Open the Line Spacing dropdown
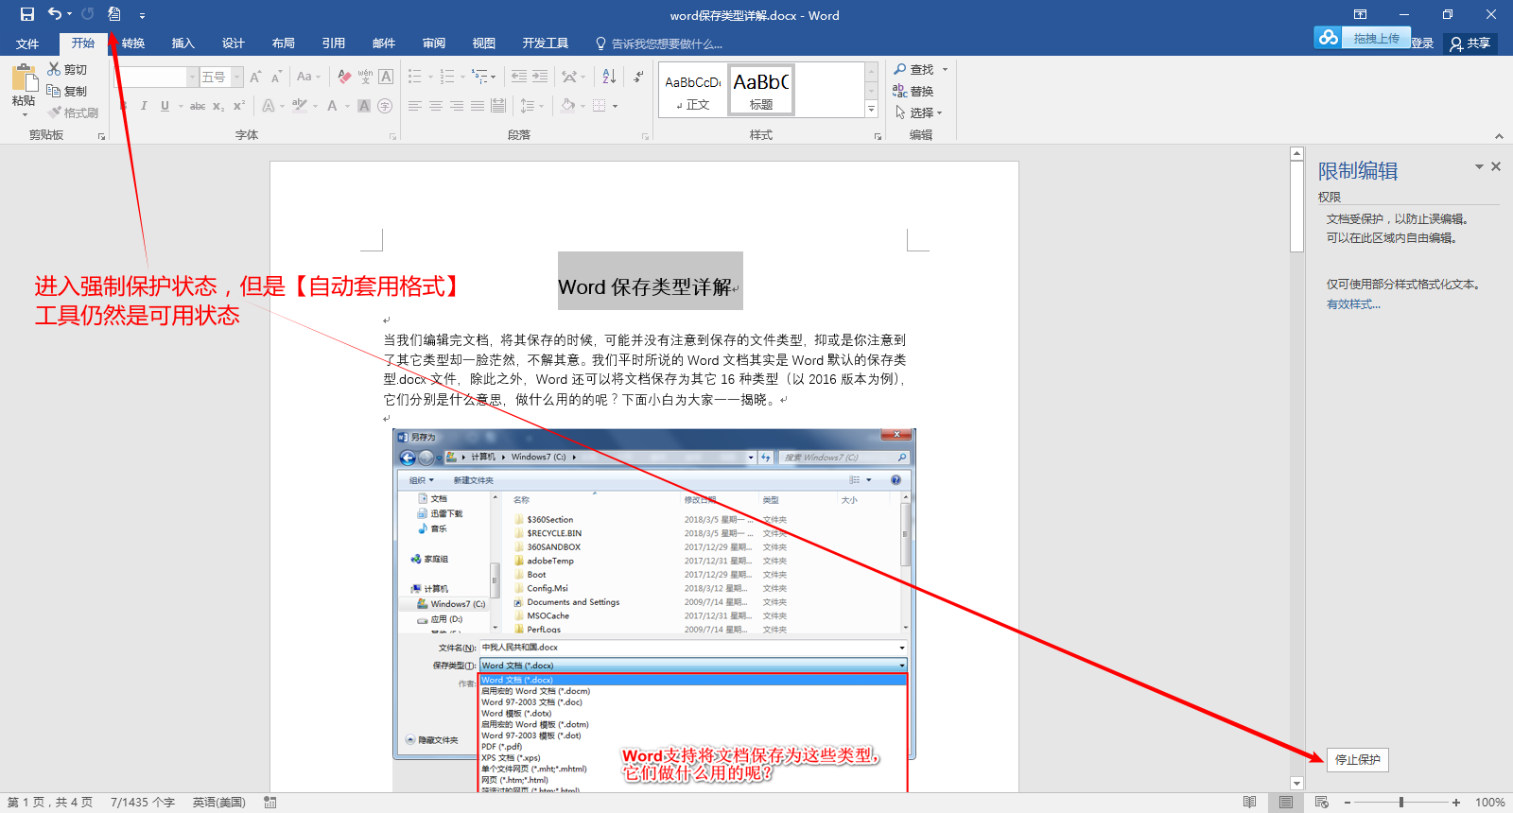This screenshot has width=1513, height=813. 531,106
